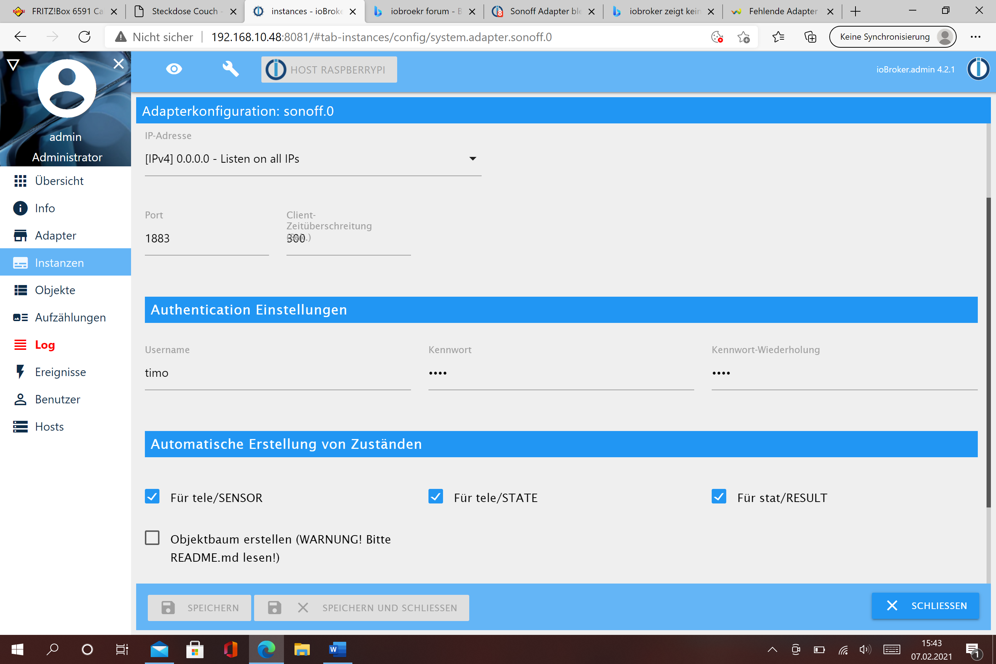Uncheck the Für tele/STATE checkbox
This screenshot has height=664, width=996.
pyautogui.click(x=435, y=496)
